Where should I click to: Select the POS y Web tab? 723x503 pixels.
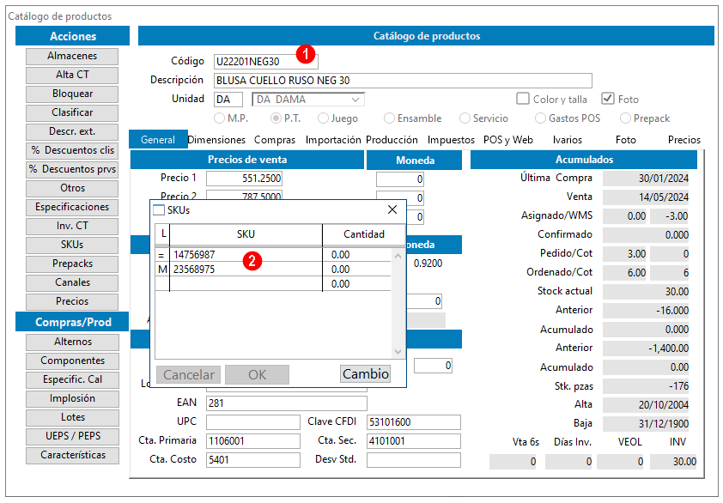pos(508,140)
